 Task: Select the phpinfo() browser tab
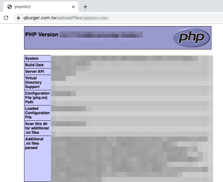pyautogui.click(x=41, y=7)
